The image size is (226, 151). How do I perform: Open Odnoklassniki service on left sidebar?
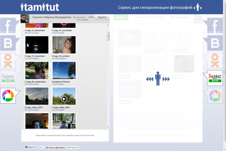coord(8,61)
